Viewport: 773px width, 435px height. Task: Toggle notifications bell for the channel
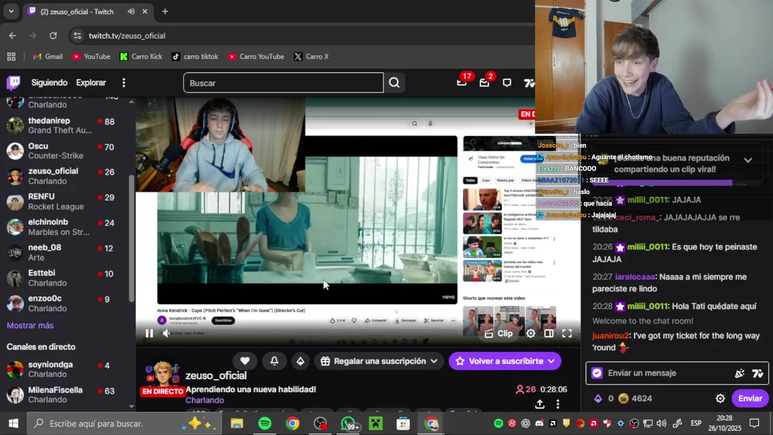(x=274, y=361)
